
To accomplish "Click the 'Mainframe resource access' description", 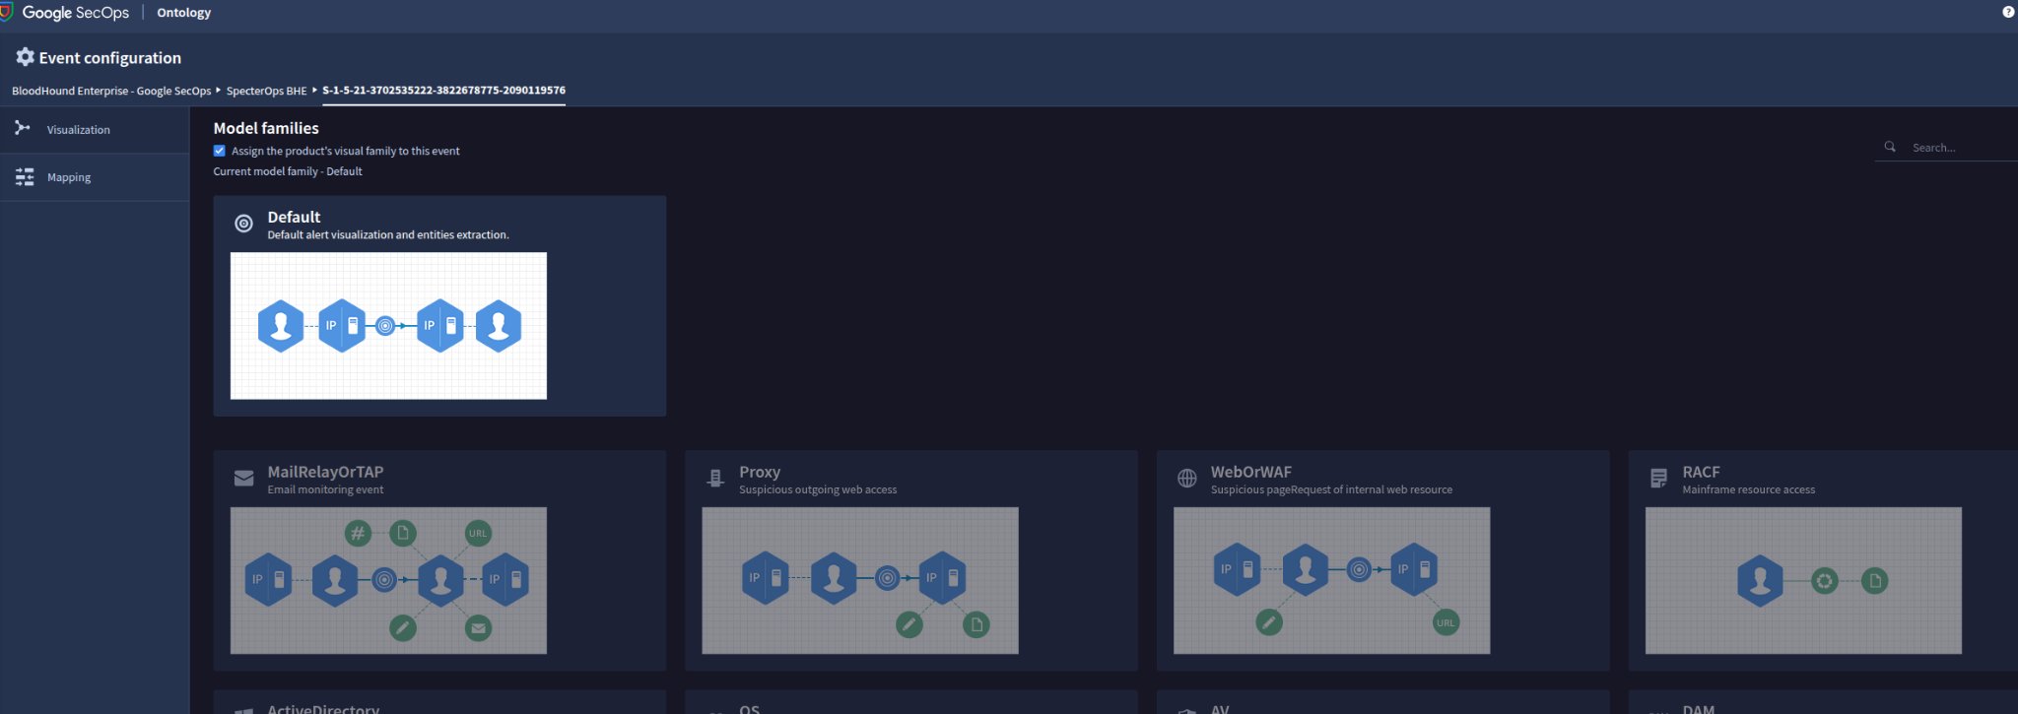I will click(1748, 489).
